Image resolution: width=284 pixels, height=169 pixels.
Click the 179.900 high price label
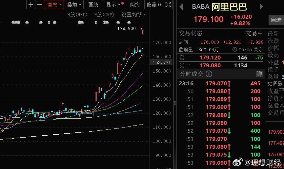point(127,28)
